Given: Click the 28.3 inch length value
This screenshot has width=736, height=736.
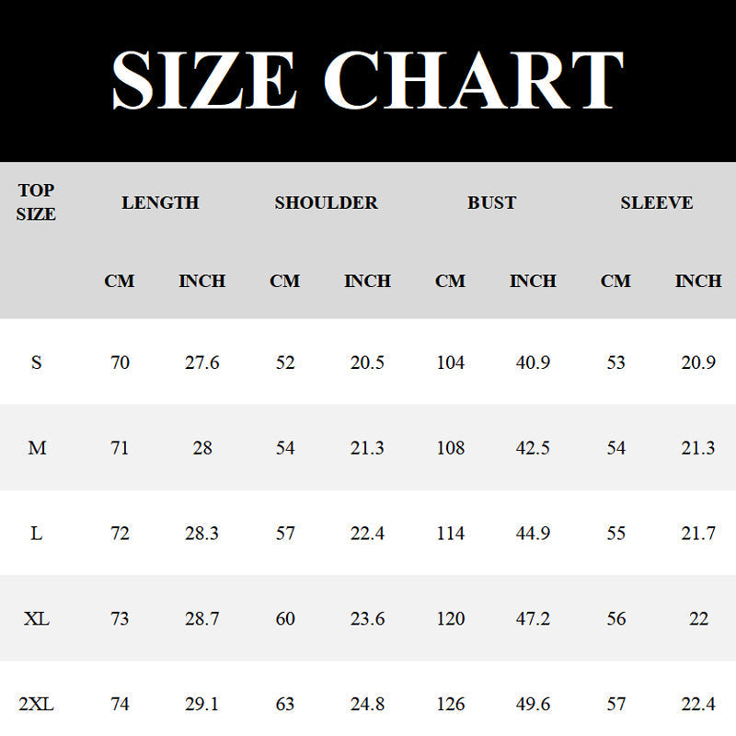Looking at the screenshot, I should pos(202,534).
